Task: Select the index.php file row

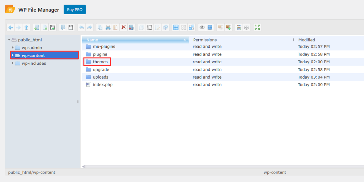Action: click(x=223, y=85)
